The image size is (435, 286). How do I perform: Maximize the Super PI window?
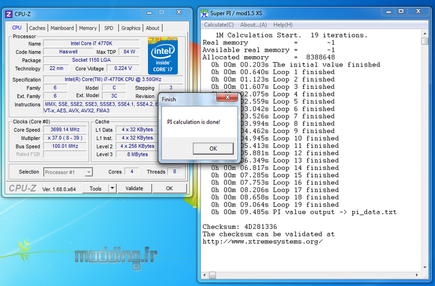[x=401, y=11]
